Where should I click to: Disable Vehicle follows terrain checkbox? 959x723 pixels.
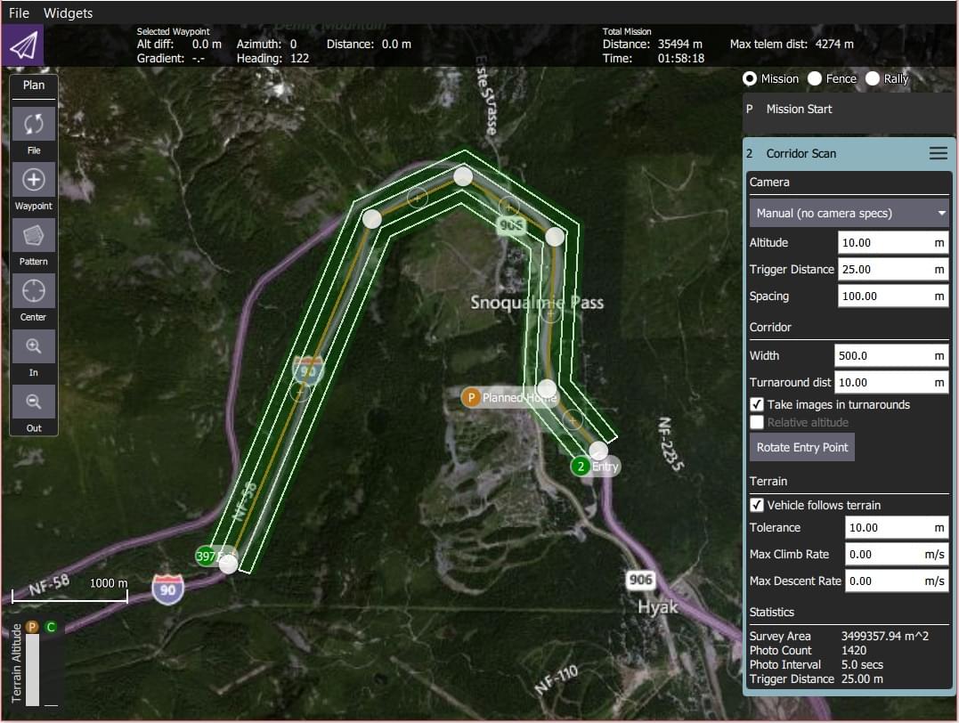pyautogui.click(x=757, y=505)
